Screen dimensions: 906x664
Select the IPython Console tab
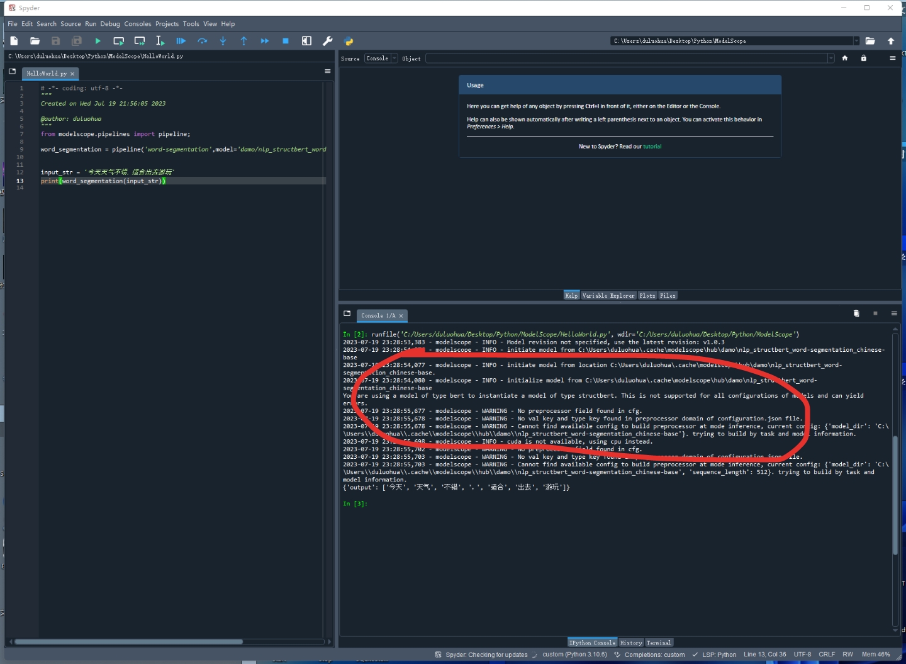pyautogui.click(x=592, y=643)
